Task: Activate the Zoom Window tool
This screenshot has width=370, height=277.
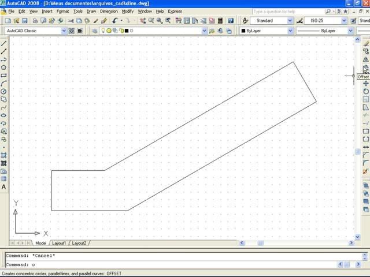Action: pyautogui.click(x=160, y=21)
